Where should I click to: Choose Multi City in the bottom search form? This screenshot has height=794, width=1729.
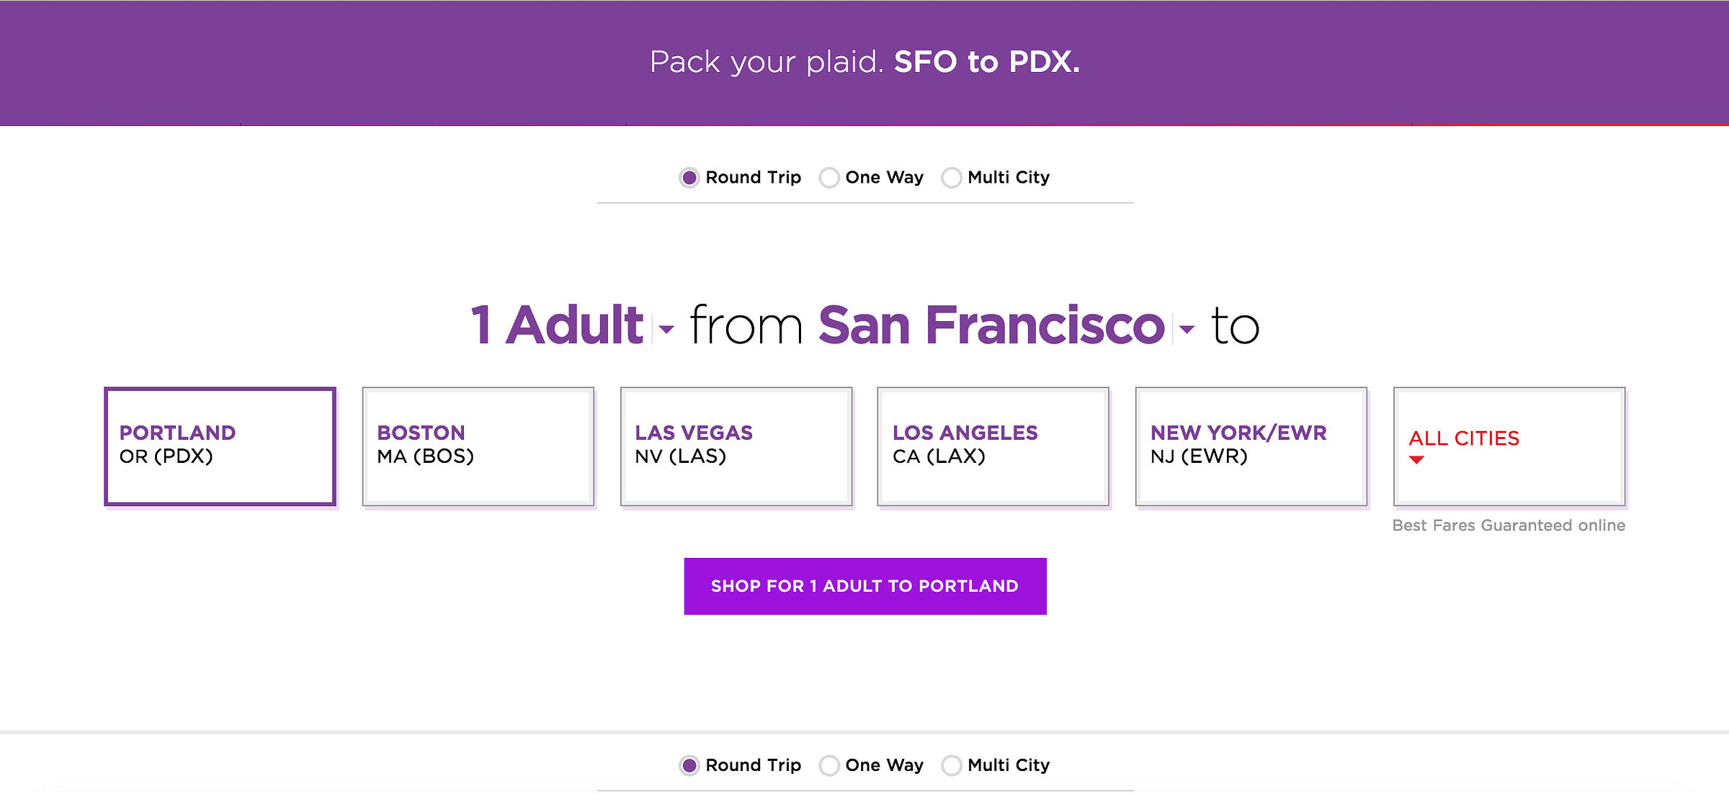[x=952, y=765]
